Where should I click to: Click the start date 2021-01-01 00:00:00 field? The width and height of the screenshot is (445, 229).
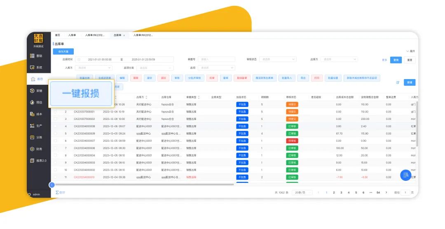tap(100, 60)
